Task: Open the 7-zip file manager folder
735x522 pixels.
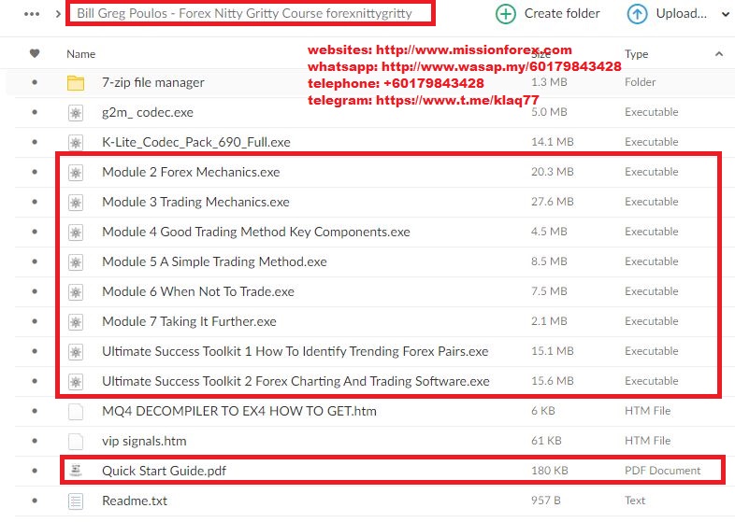Action: click(x=152, y=83)
